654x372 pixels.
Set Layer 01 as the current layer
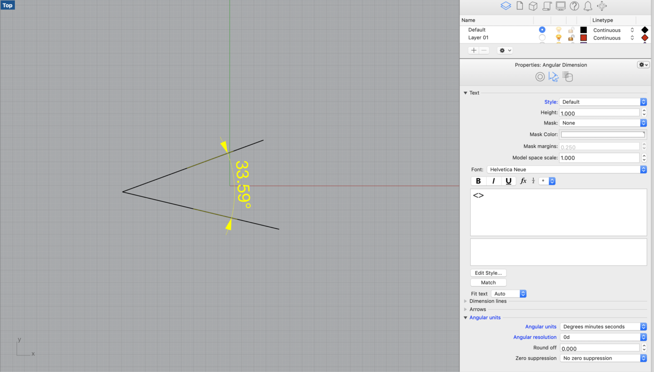542,38
